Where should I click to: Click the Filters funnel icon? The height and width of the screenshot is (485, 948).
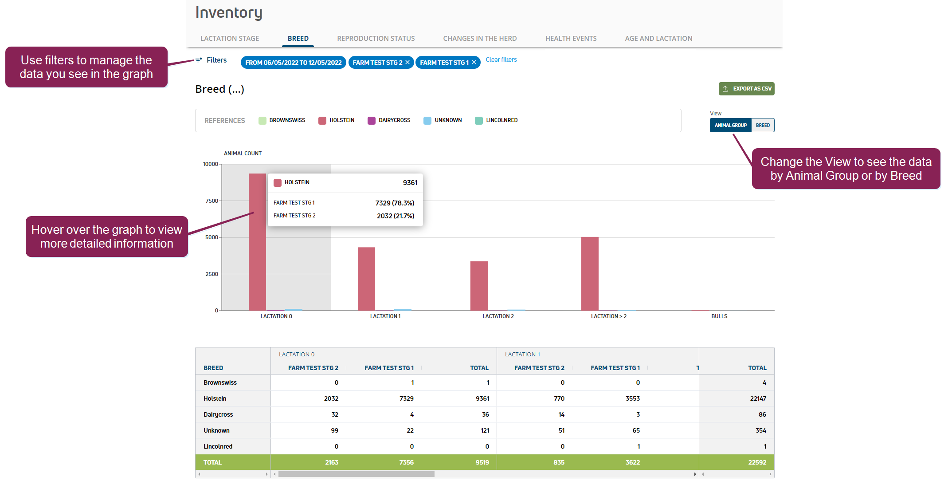pos(199,60)
